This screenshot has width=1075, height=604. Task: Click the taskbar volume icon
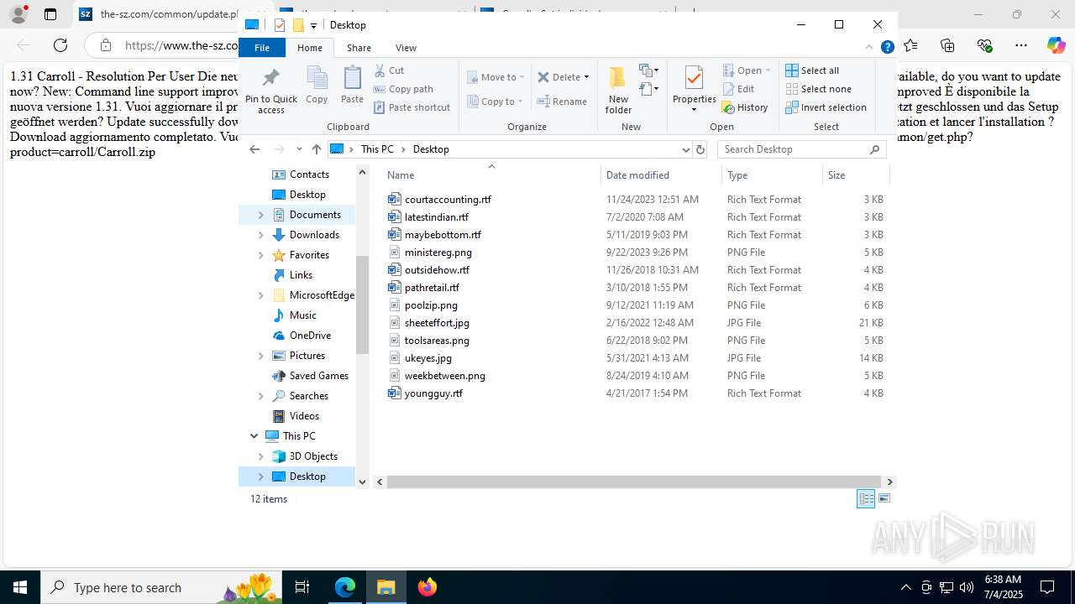[966, 587]
